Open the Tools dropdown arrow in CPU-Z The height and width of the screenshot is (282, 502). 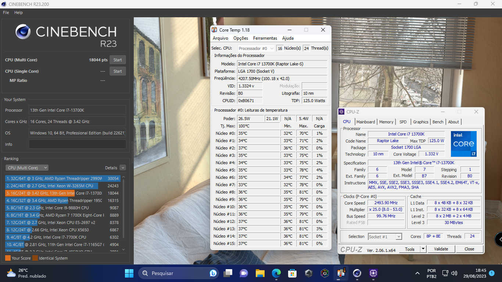(x=423, y=249)
